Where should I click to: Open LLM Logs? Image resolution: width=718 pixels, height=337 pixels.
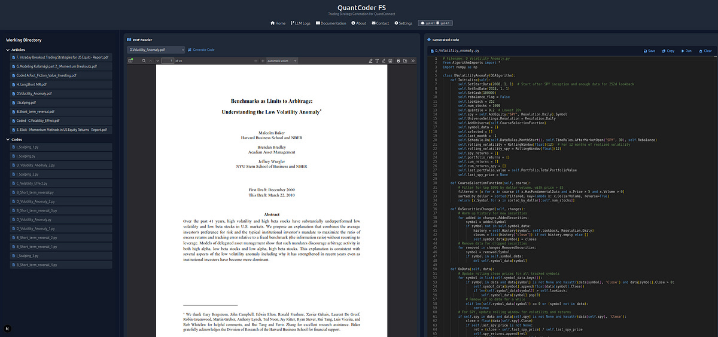300,23
